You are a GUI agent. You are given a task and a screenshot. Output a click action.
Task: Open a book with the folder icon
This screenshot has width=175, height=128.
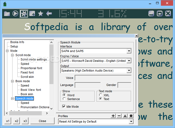pos(7,14)
